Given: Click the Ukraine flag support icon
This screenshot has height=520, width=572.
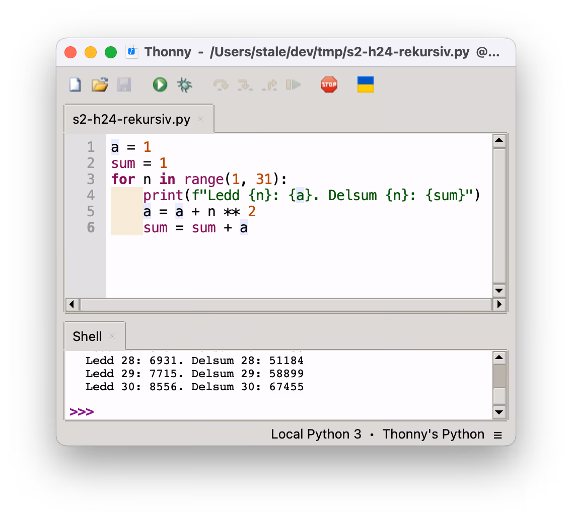Looking at the screenshot, I should (x=365, y=84).
